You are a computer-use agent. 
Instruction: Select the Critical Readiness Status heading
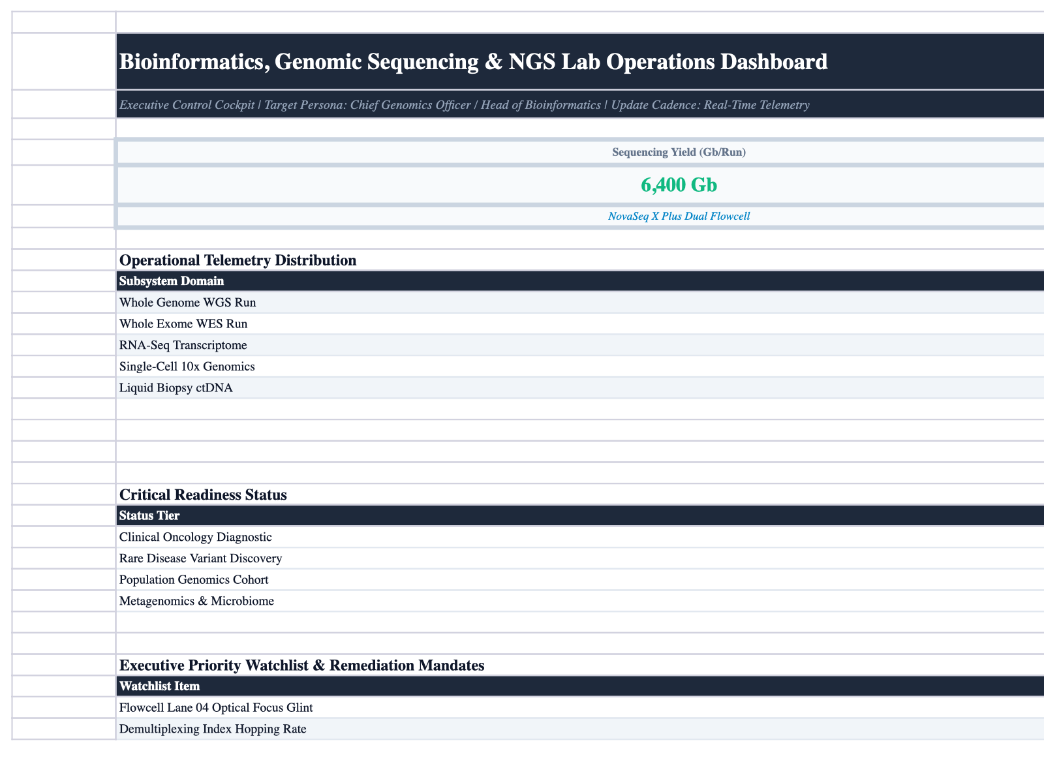click(203, 495)
